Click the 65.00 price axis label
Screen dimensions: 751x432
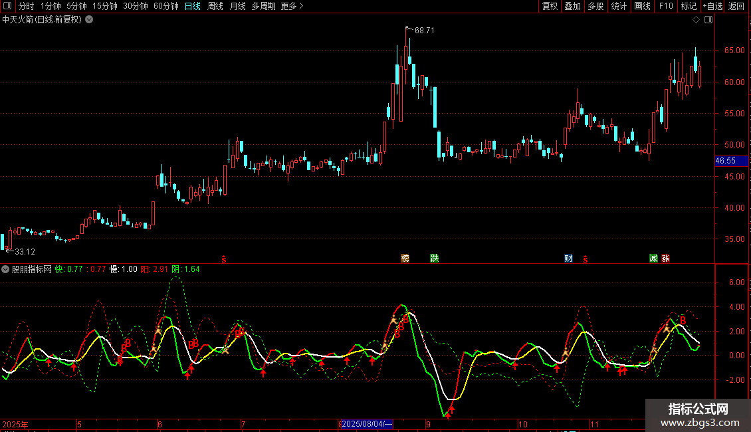[734, 51]
